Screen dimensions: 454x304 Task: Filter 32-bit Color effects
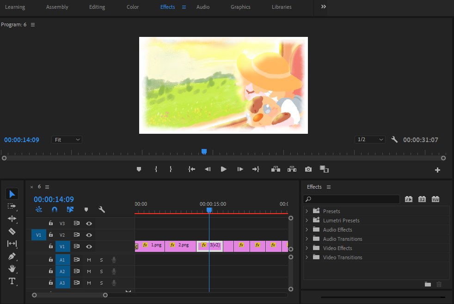pos(422,199)
